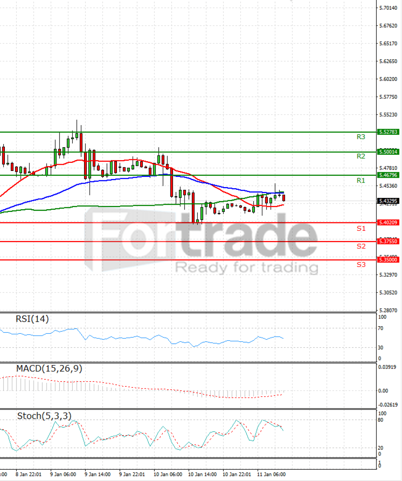This screenshot has width=402, height=481.
Task: Click the 9 Jan 22:01 time label
Action: [132, 474]
